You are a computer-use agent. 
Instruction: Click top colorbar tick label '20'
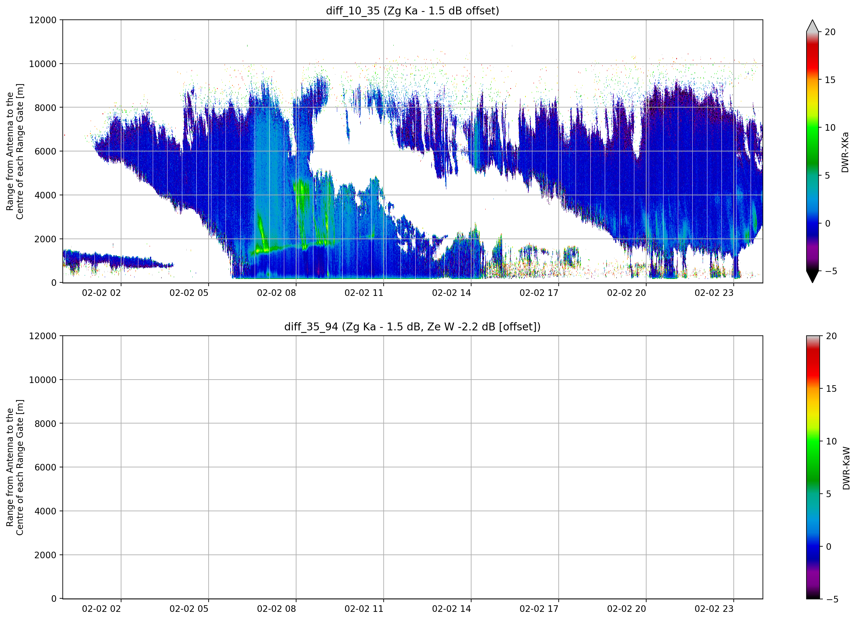pos(830,32)
